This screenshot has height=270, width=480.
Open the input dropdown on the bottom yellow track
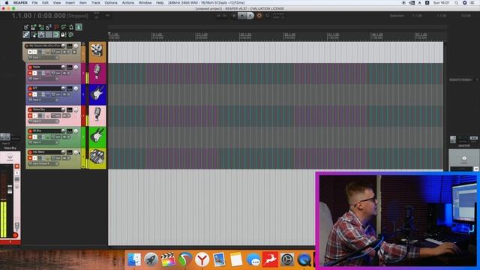[x=43, y=163]
